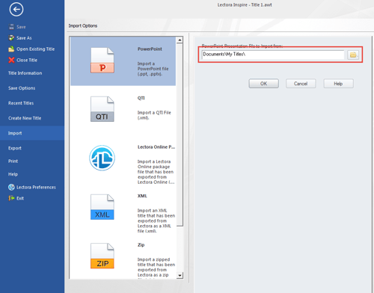Select the PowerPoint file icon
Image resolution: width=374 pixels, height=293 pixels.
coord(102,61)
